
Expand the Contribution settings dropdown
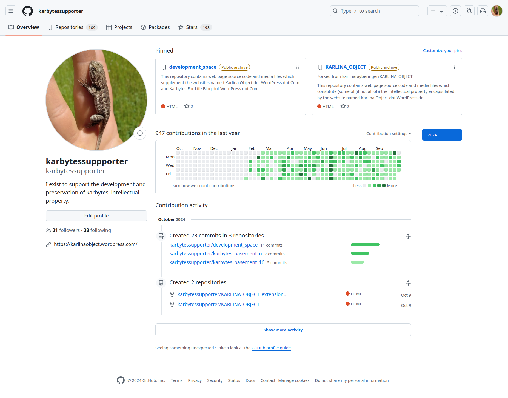(389, 134)
